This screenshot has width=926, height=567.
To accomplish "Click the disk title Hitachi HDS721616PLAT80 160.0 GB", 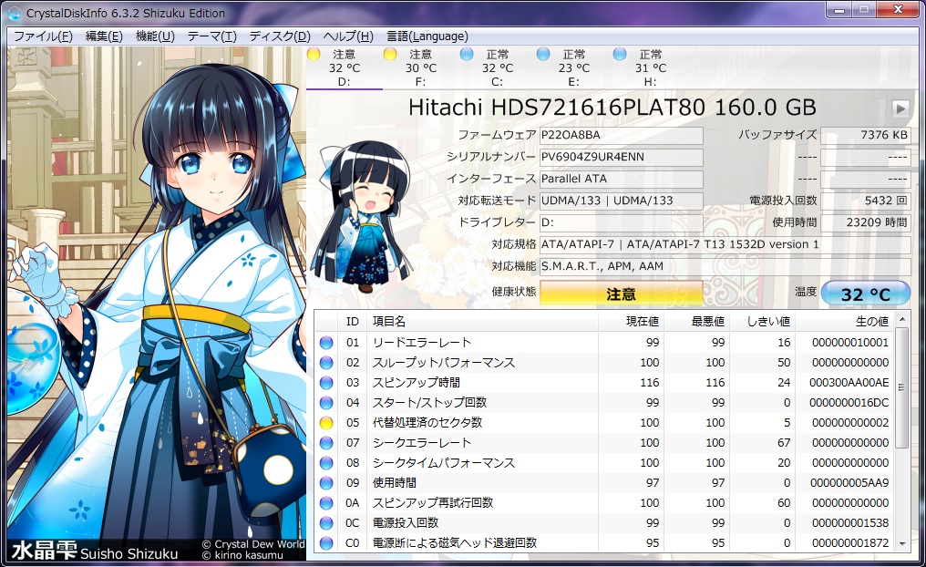I will point(612,108).
